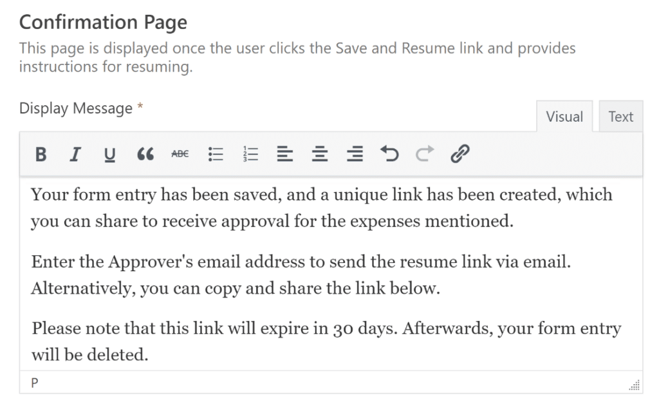659x406 pixels.
Task: Apply italic formatting
Action: tap(75, 154)
